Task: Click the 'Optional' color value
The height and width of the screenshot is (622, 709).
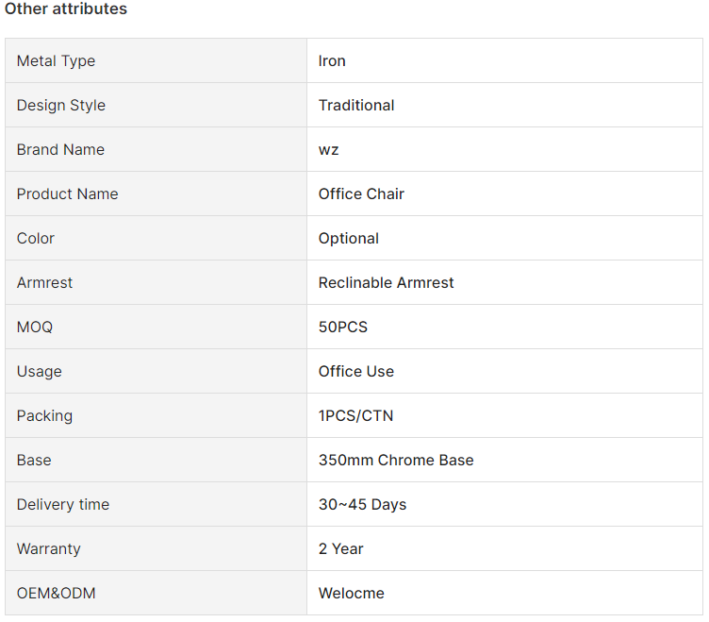Action: 349,238
